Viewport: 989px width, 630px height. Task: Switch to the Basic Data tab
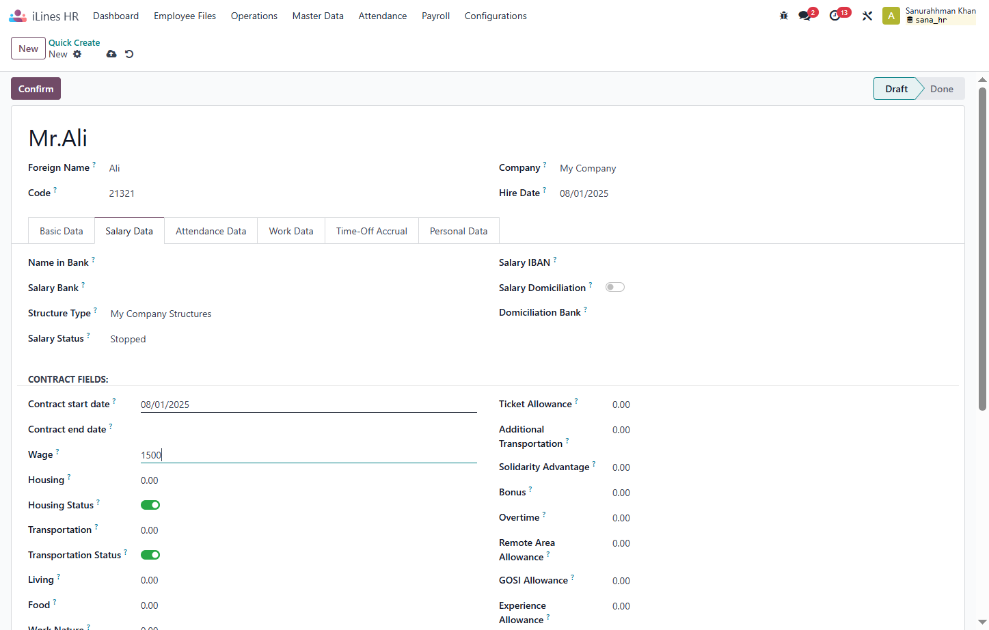click(62, 231)
